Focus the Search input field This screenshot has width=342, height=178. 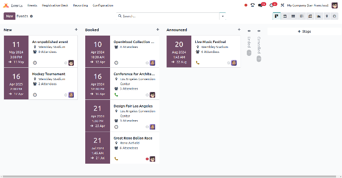coord(171,16)
